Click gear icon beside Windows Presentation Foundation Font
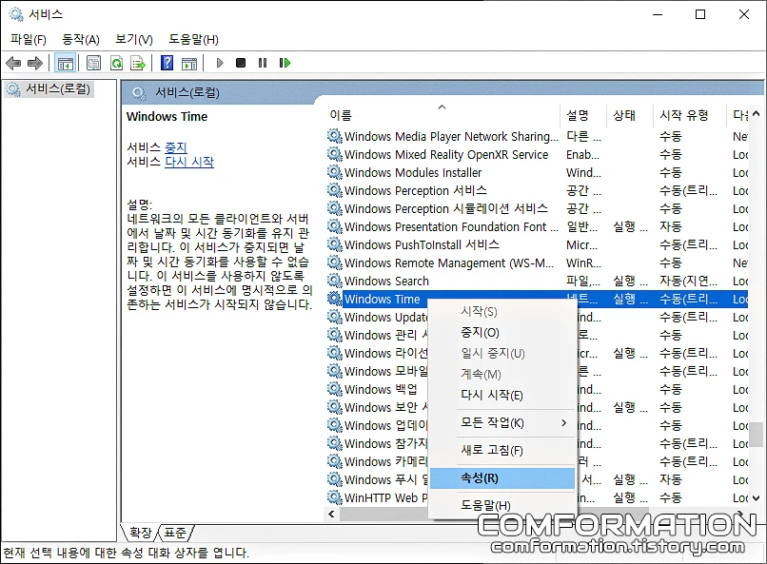 click(x=335, y=226)
